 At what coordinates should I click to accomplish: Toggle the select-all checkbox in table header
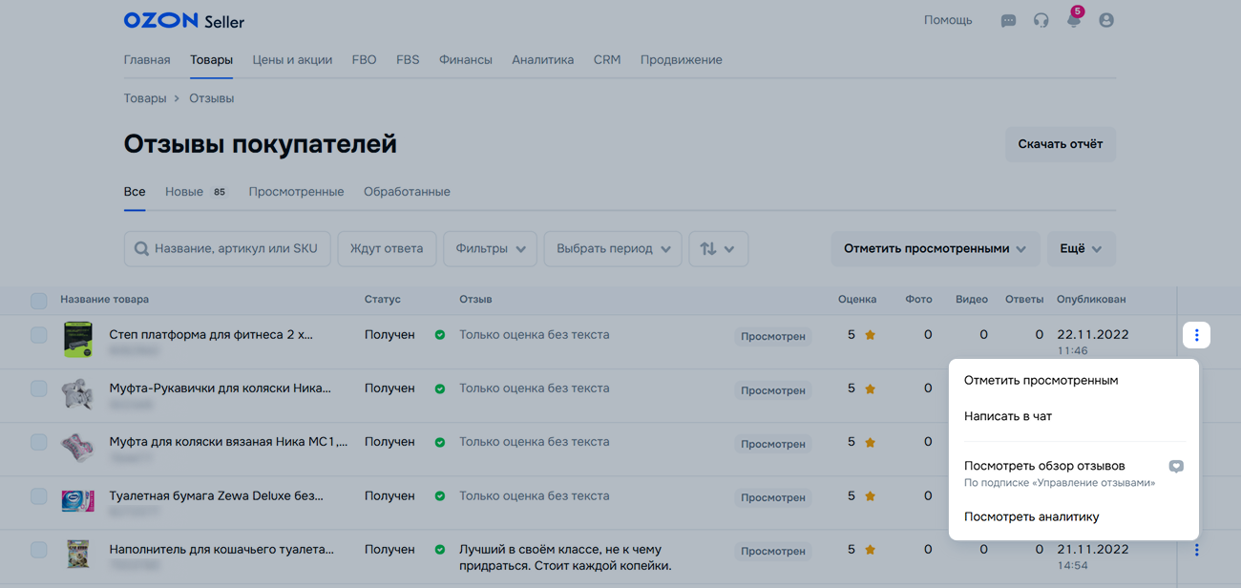(38, 301)
